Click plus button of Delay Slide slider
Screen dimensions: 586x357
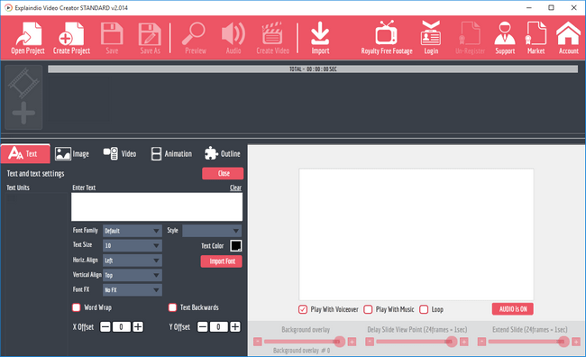[463, 342]
